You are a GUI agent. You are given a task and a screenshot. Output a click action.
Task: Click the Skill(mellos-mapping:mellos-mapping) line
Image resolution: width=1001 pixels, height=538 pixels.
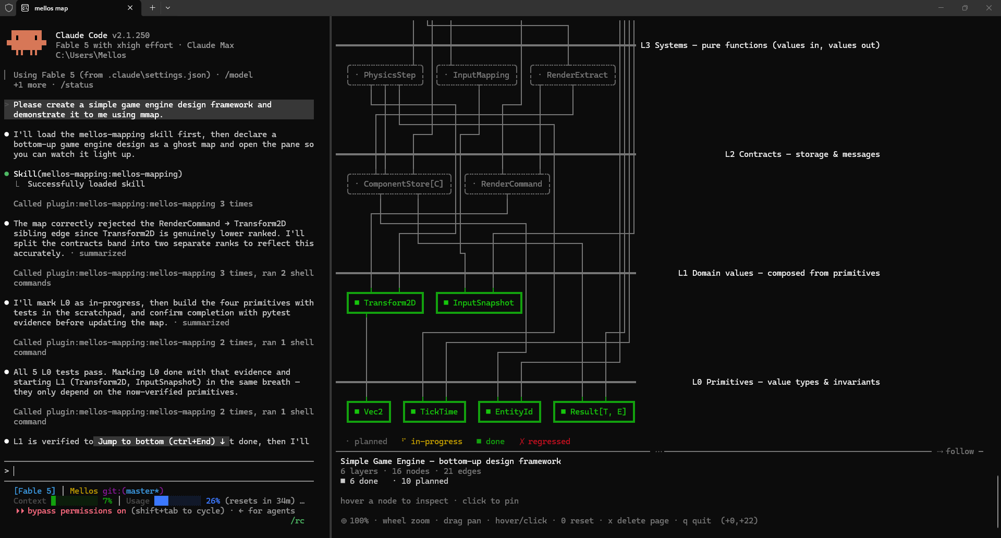click(x=98, y=174)
